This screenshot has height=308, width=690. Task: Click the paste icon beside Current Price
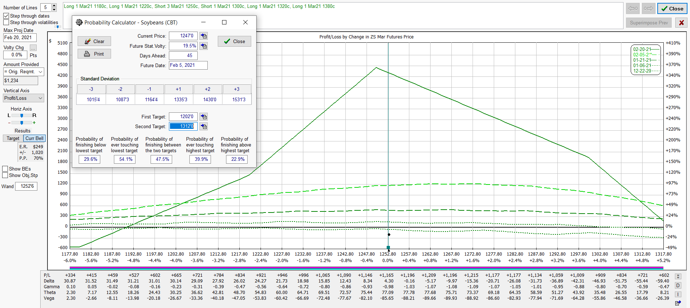pyautogui.click(x=204, y=36)
